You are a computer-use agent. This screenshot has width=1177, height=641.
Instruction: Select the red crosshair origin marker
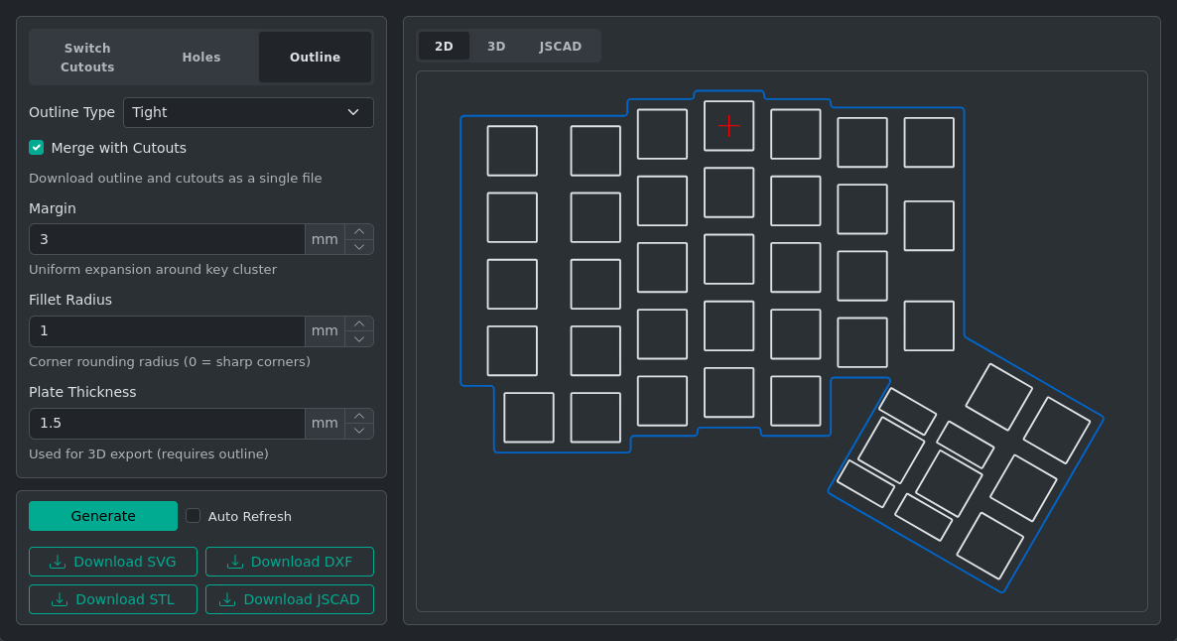coord(729,126)
